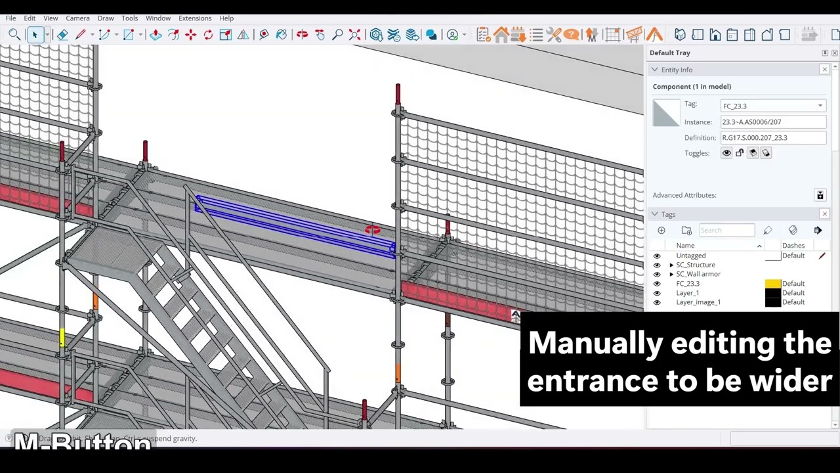Switch to Iso view icon

681,35
